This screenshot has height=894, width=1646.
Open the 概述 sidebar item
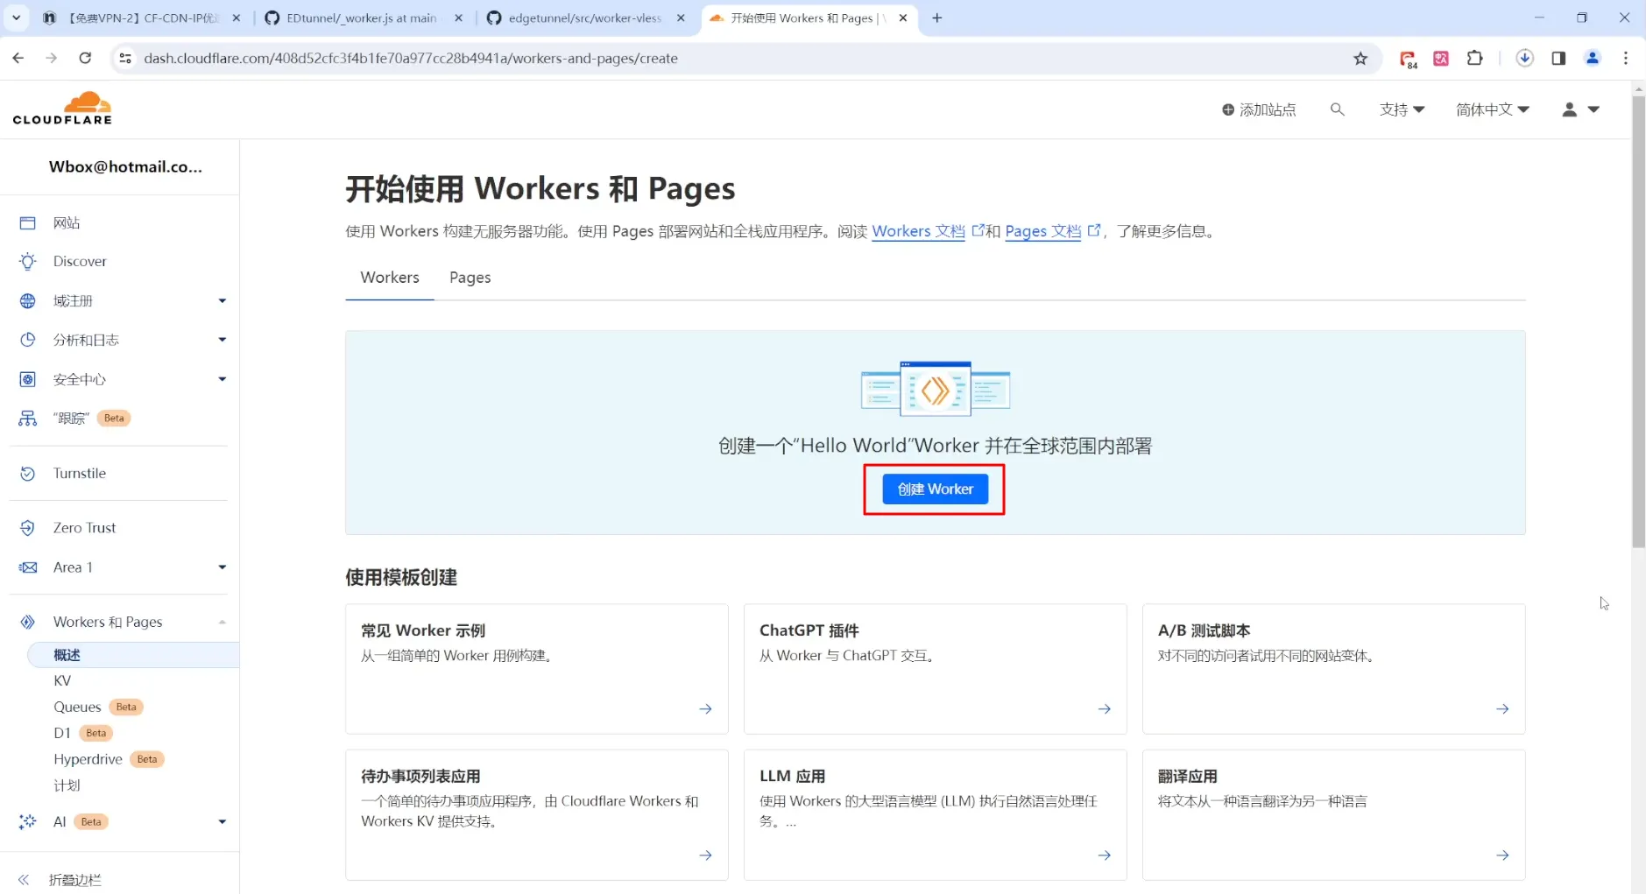point(133,655)
